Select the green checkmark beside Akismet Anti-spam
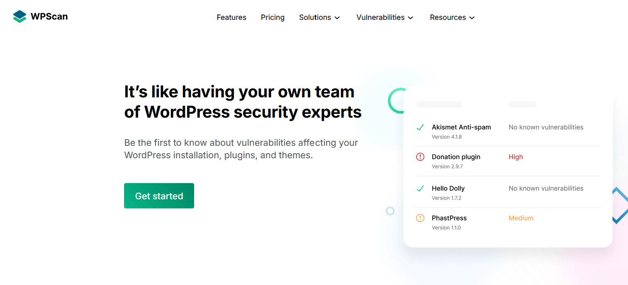 (x=420, y=127)
